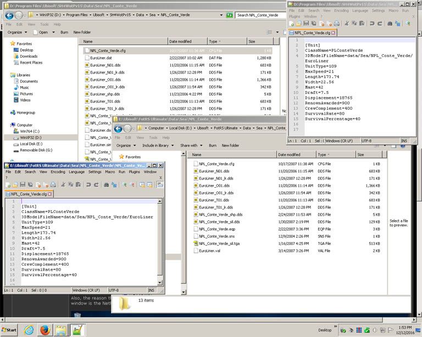The width and height of the screenshot is (422, 337).
Task: Click Replace icon in lower-left Notepad++ toolbar
Action: point(114,184)
